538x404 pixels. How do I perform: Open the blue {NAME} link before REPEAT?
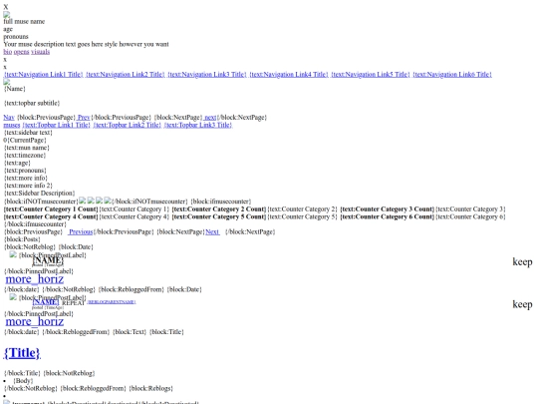(46, 302)
